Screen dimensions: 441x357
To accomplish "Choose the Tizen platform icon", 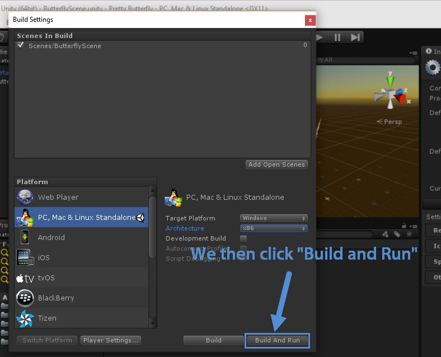I will pos(25,318).
